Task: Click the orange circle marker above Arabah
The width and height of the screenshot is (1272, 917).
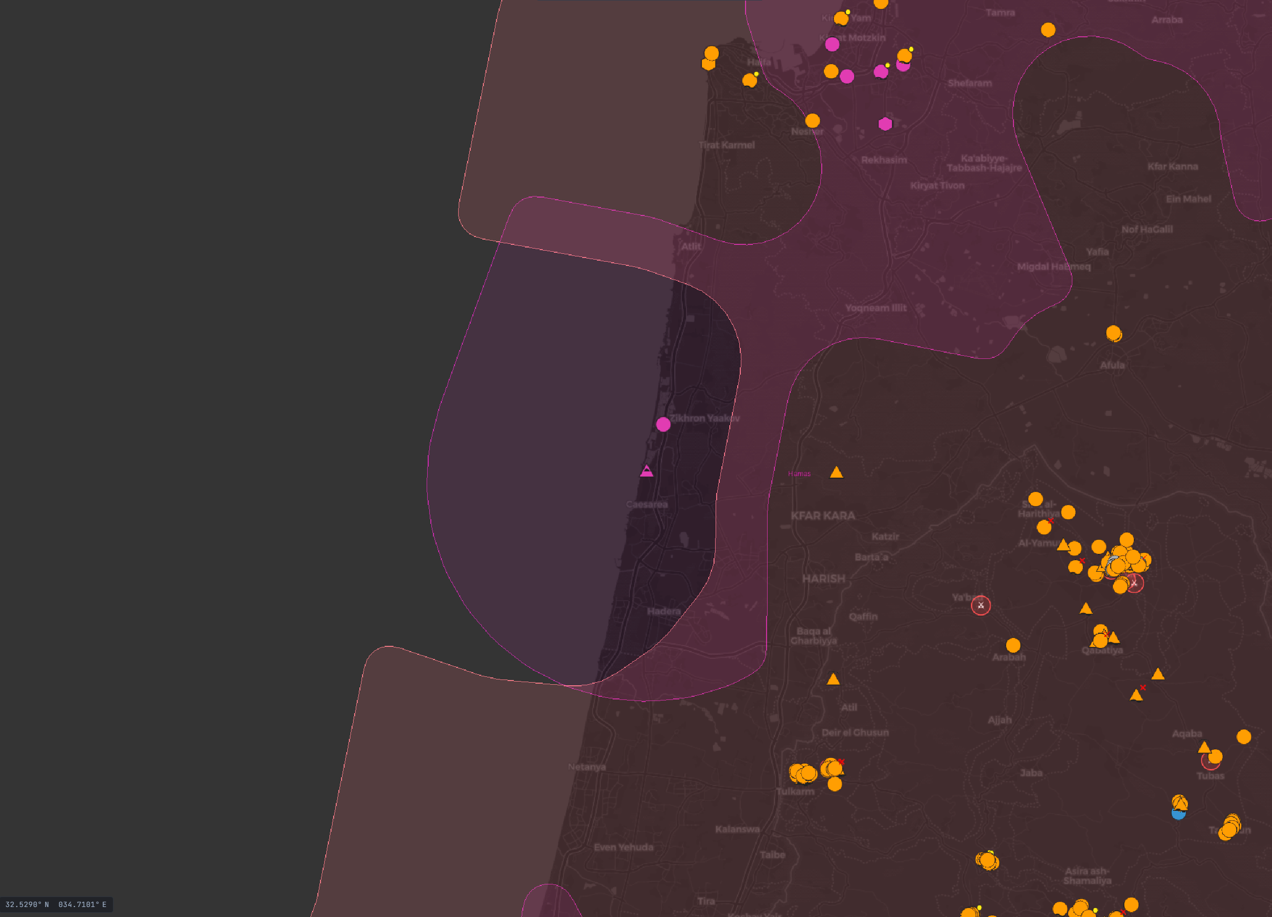Action: tap(1013, 645)
